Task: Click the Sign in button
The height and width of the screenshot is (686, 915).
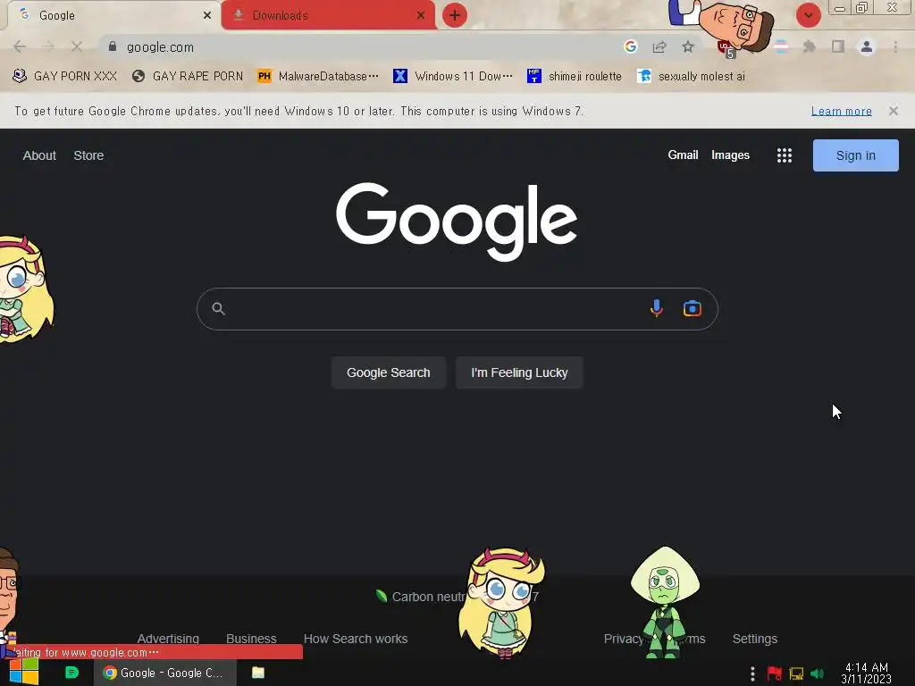Action: click(x=855, y=155)
